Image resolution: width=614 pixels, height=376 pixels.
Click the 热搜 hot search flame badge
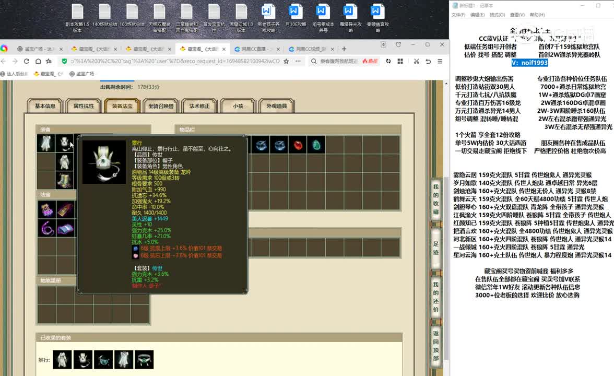pyautogui.click(x=370, y=61)
